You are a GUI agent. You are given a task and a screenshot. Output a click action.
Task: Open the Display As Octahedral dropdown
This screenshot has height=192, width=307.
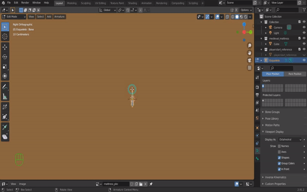click(x=290, y=139)
